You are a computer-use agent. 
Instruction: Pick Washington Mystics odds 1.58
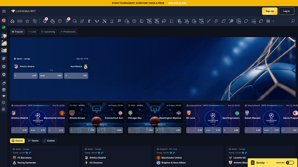(x=168, y=130)
